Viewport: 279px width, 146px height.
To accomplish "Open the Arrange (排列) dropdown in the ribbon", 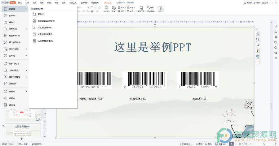I will [122, 11].
